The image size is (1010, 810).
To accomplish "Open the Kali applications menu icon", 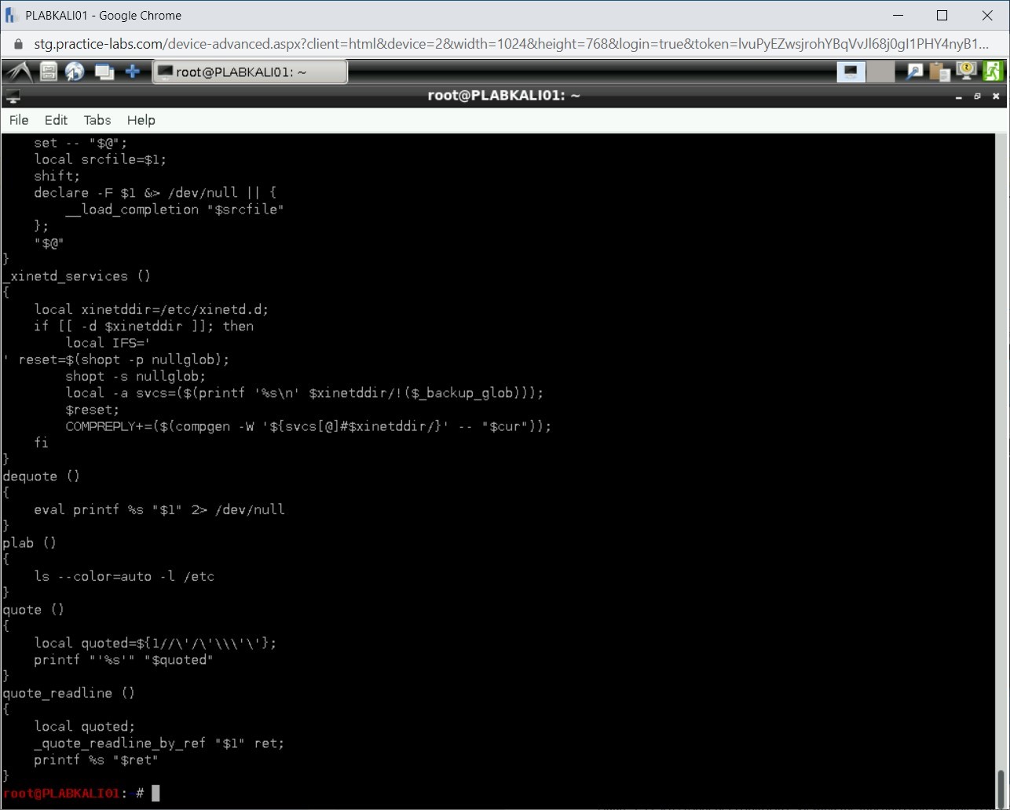I will 18,71.
